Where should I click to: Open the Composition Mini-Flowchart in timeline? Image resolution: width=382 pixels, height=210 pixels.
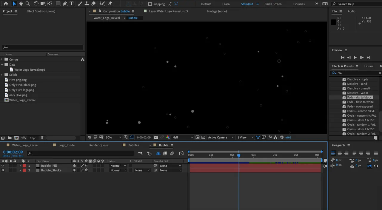click(140, 153)
